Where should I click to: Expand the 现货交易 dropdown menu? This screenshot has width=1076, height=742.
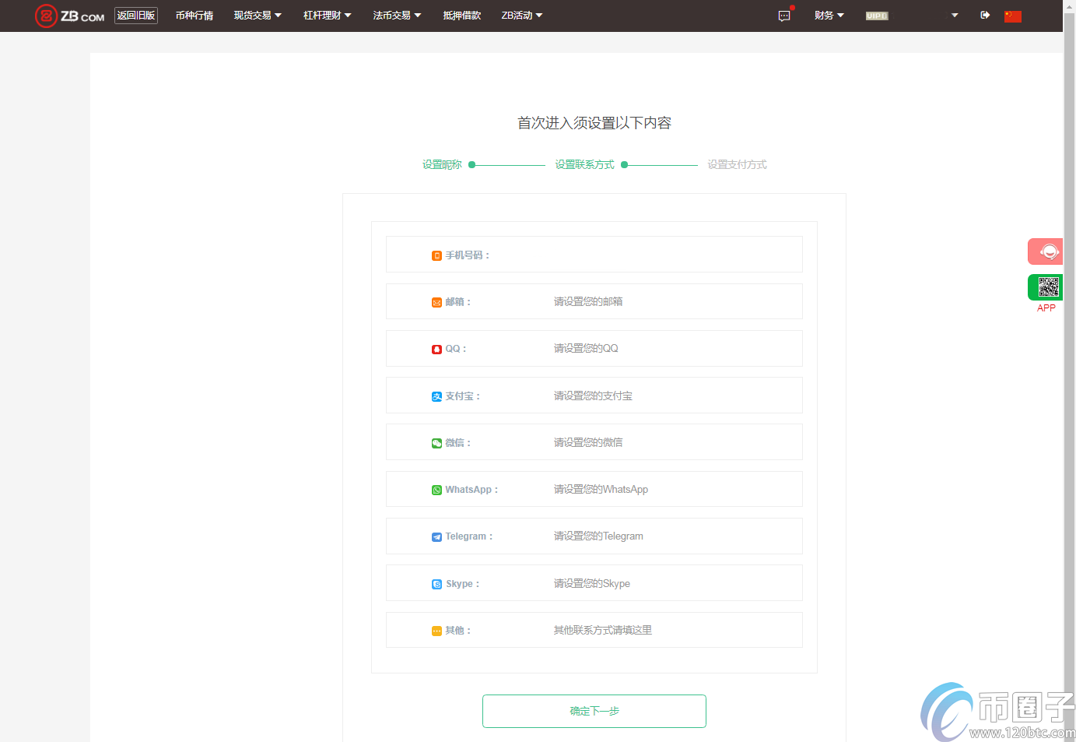pyautogui.click(x=258, y=16)
